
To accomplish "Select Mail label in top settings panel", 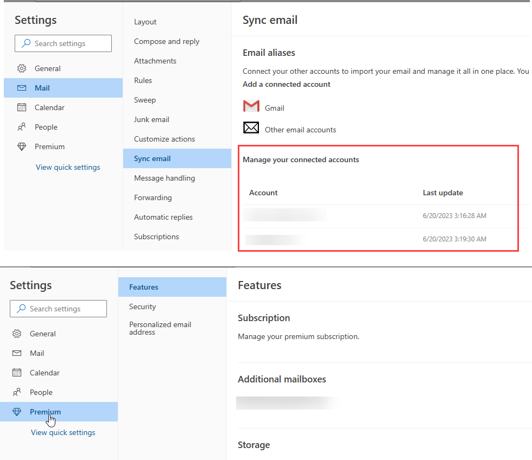I will (x=42, y=88).
